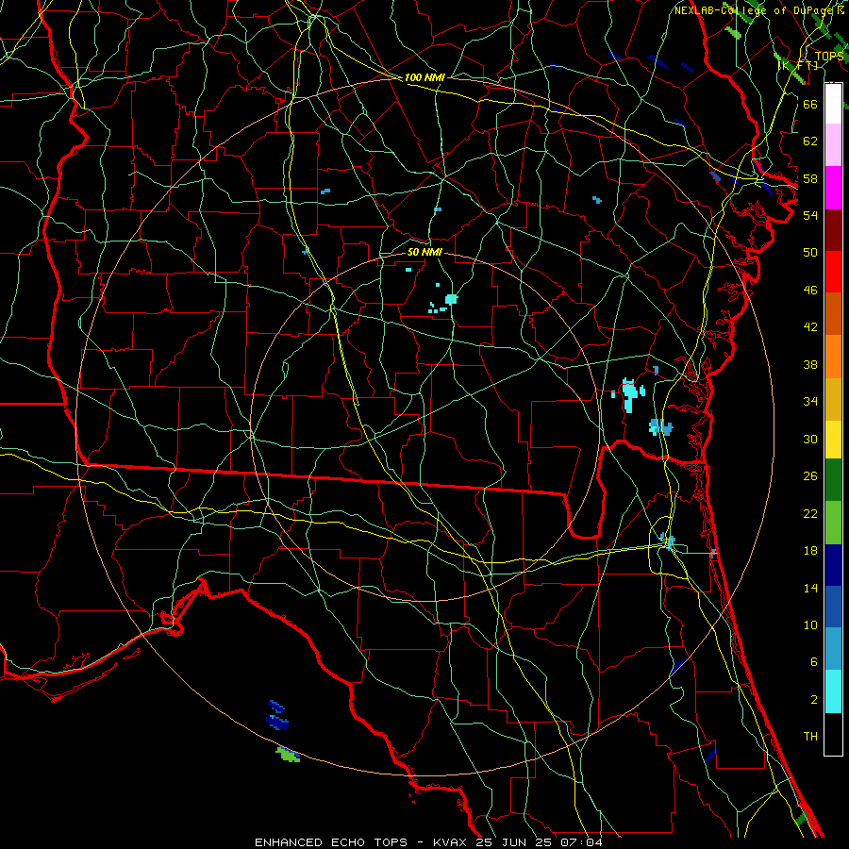This screenshot has height=849, width=849.
Task: Pick the light pink swatch on the tops scale
Action: (833, 145)
